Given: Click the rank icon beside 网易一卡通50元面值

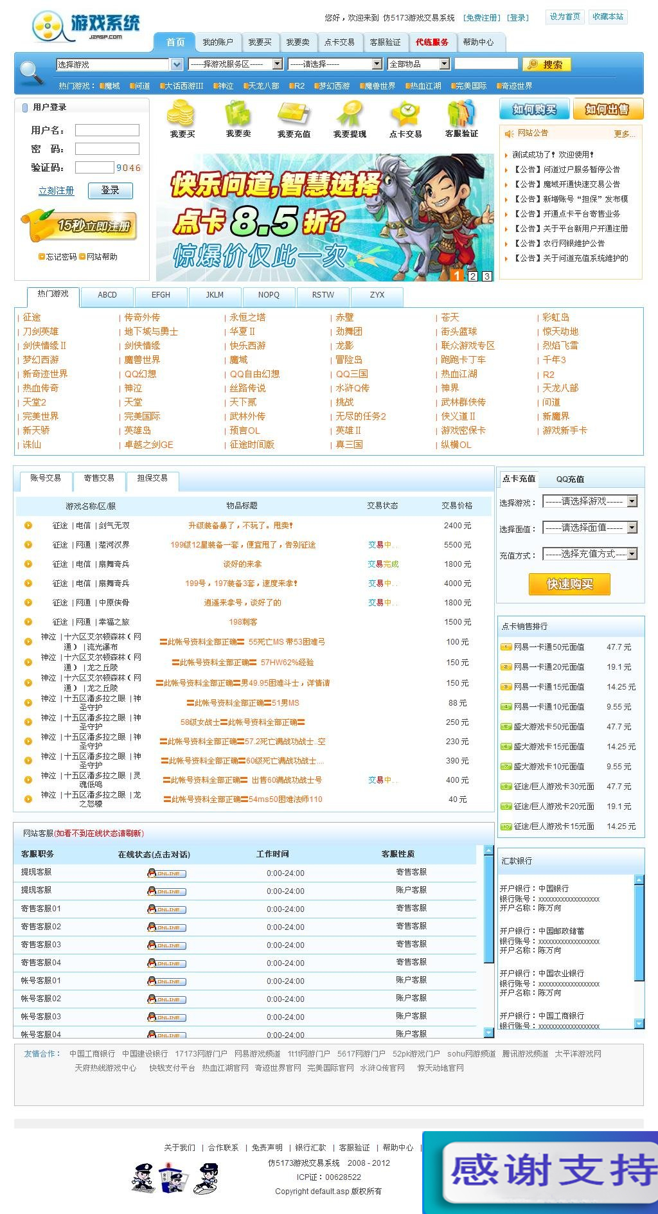Looking at the screenshot, I should click(506, 647).
